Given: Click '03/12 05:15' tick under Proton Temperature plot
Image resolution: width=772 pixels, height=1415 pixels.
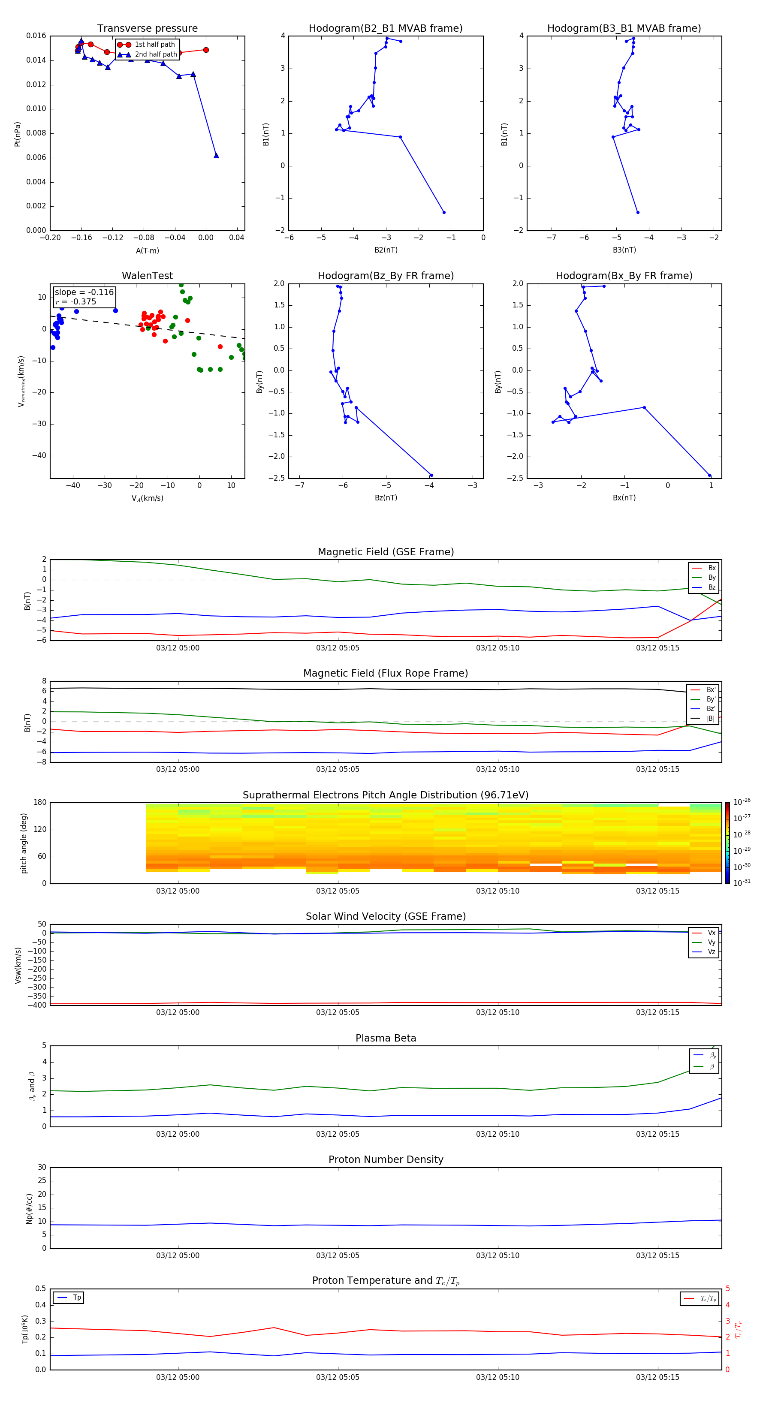Looking at the screenshot, I should pyautogui.click(x=658, y=1377).
